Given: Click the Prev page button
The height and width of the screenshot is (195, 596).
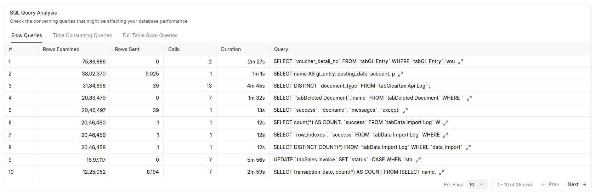Looking at the screenshot, I should click(550, 184).
